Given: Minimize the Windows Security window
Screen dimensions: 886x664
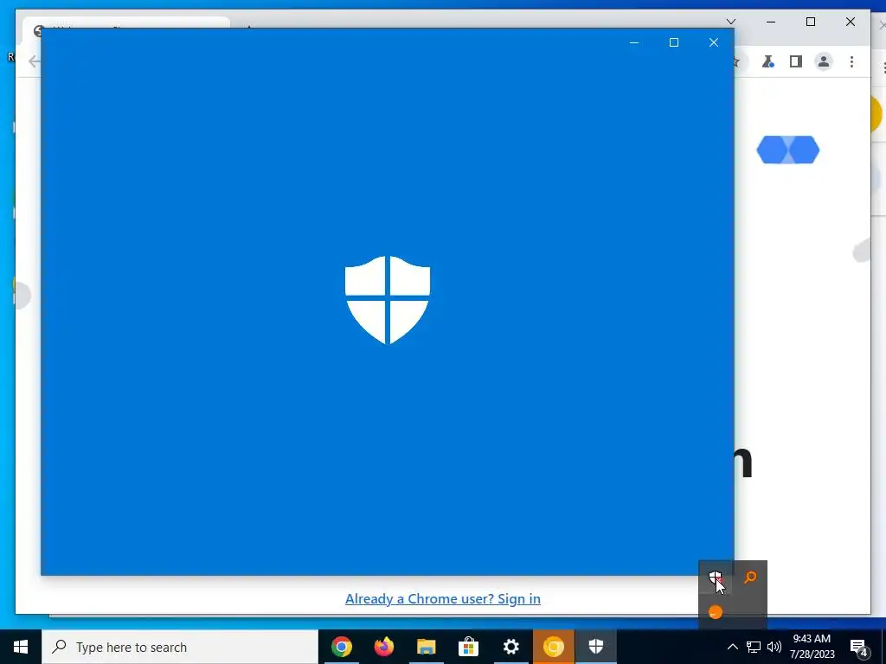Looking at the screenshot, I should point(634,42).
